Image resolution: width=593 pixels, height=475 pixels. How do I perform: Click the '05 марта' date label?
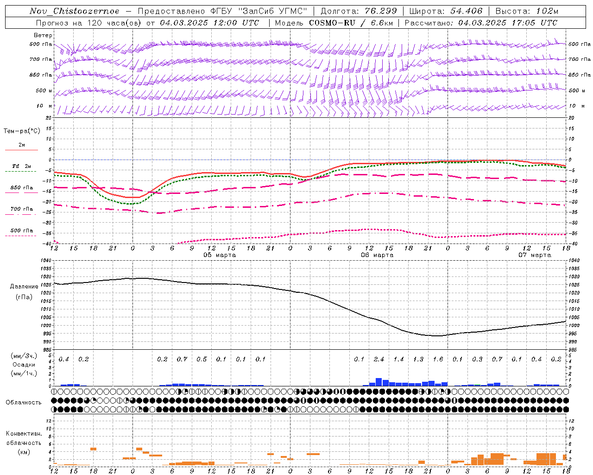point(220,255)
